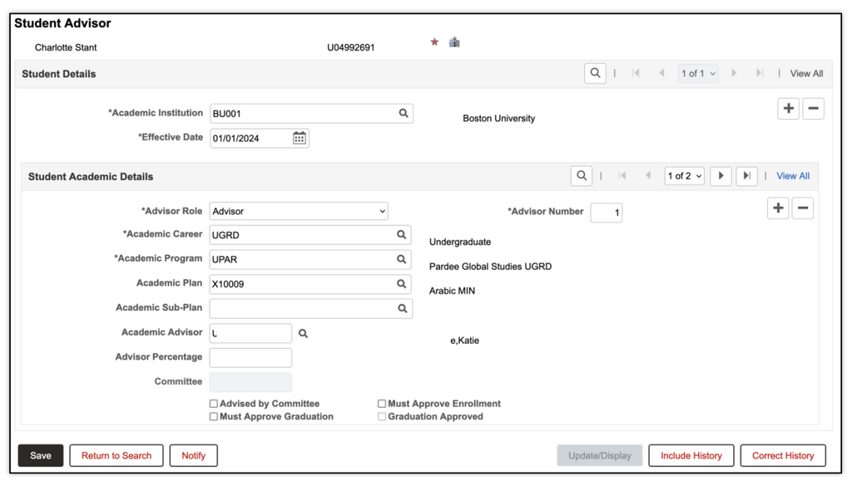Go to last row in Student Details
852x481 pixels.
pos(760,73)
